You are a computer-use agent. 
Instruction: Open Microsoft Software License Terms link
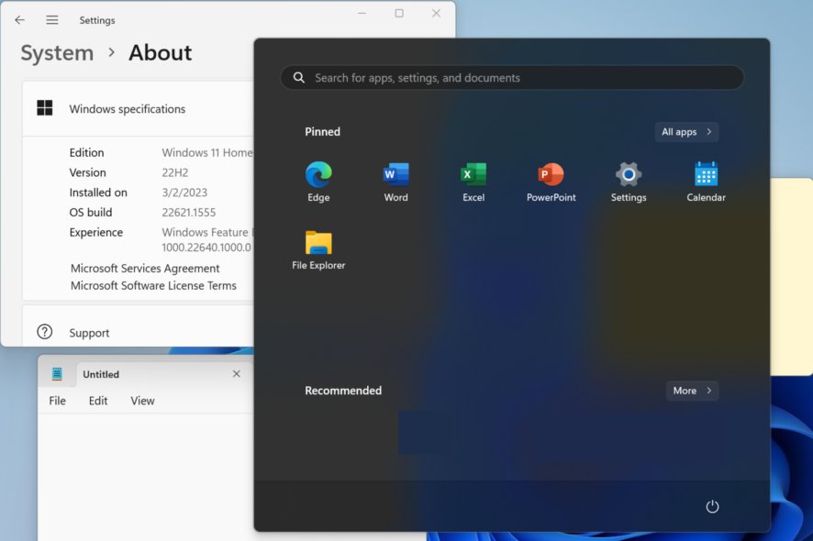153,285
